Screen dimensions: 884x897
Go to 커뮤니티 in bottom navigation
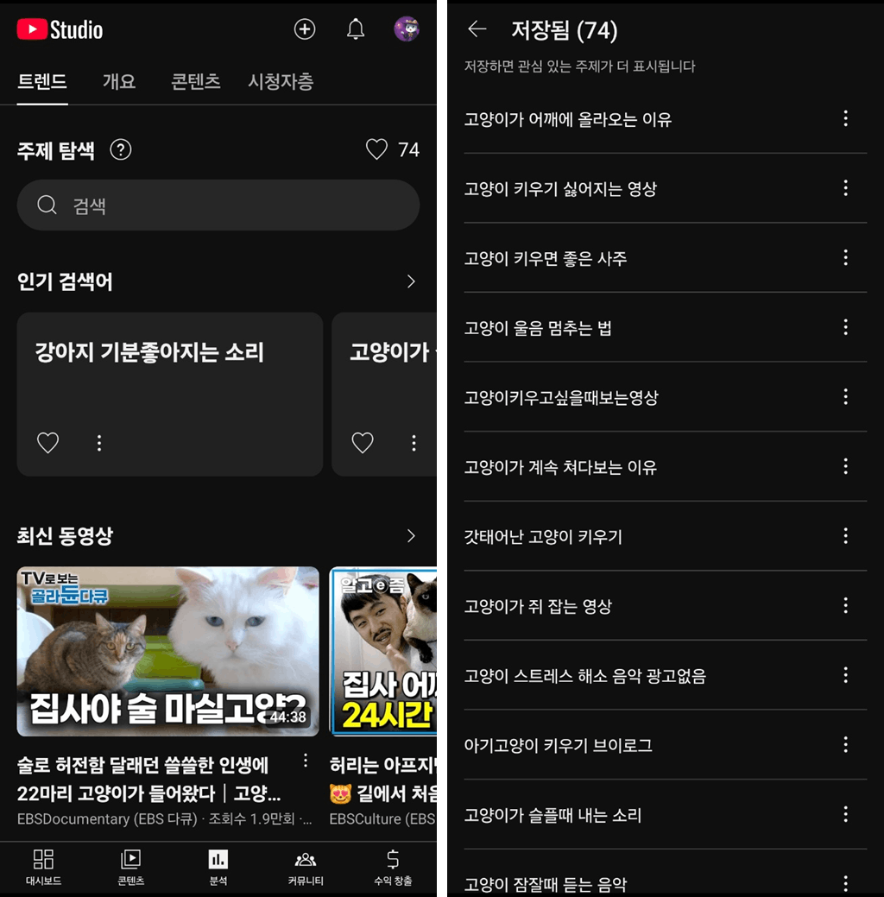point(306,868)
